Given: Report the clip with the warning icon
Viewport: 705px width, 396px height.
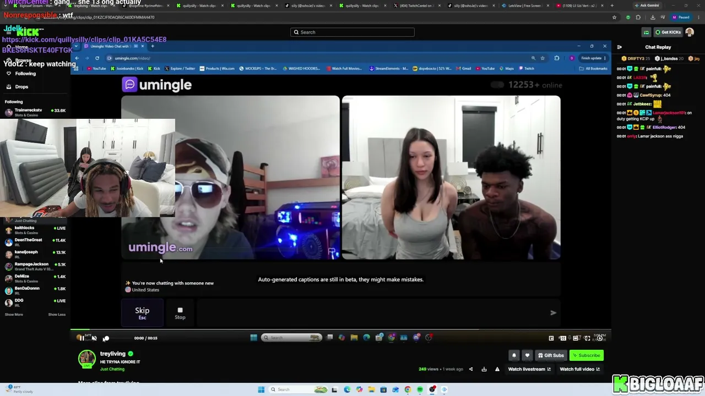Looking at the screenshot, I should pos(497,369).
